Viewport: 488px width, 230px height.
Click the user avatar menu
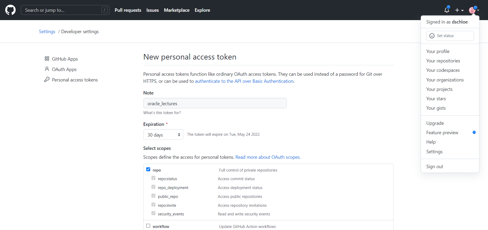(x=474, y=10)
